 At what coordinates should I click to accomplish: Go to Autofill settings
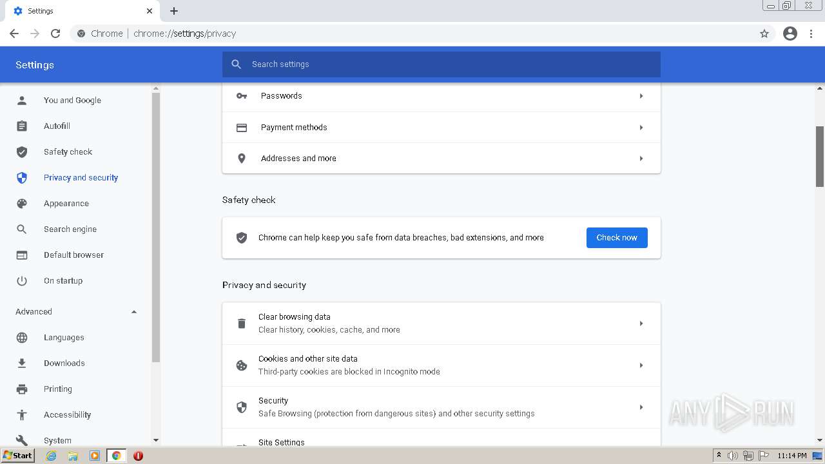(x=57, y=126)
